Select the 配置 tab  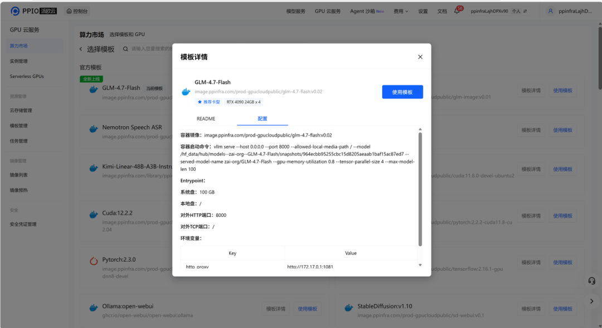262,119
